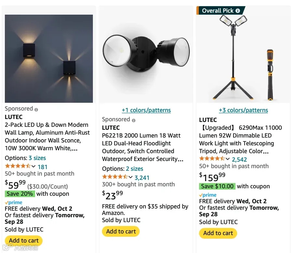Viewport: 291px width, 253px height.
Task: Open the +1 colors/patterns link
Action: pyautogui.click(x=146, y=110)
